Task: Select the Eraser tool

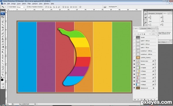Action: point(3,44)
